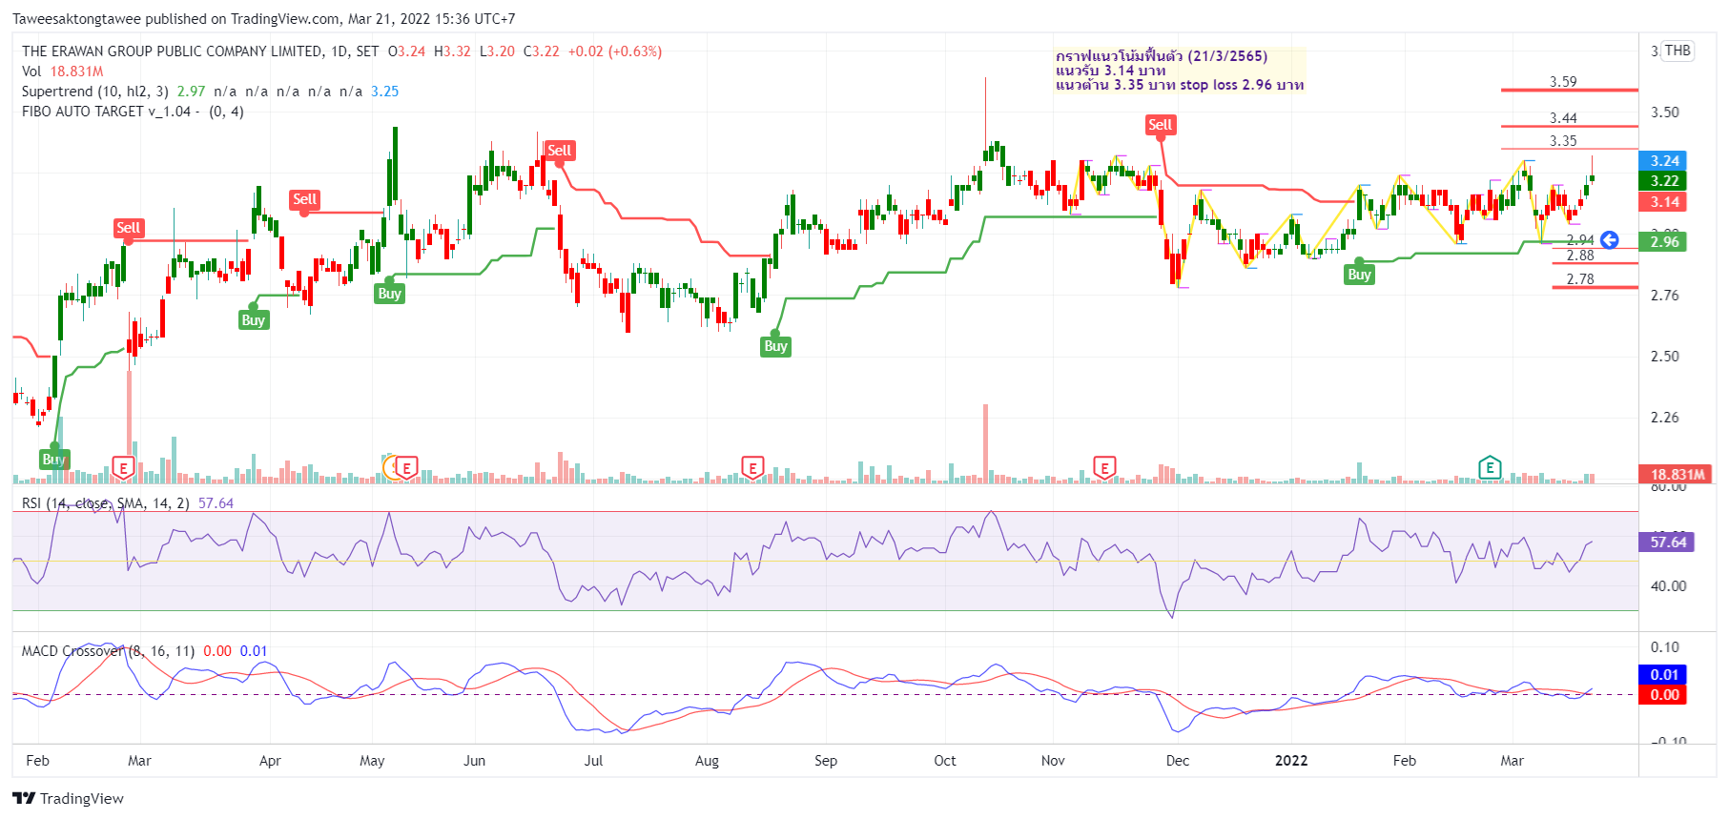Click the TradingView logo at bottom left
1729x819 pixels.
(x=69, y=799)
